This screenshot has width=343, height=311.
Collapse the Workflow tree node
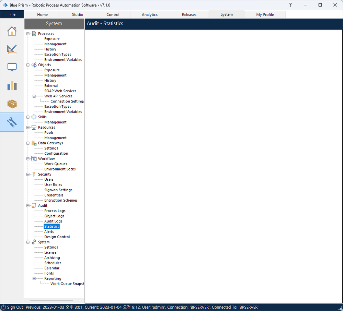click(x=28, y=158)
